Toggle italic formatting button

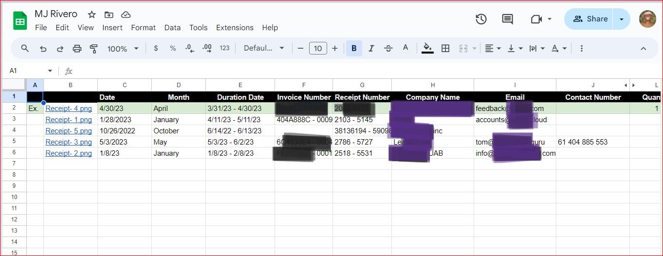[x=371, y=48]
